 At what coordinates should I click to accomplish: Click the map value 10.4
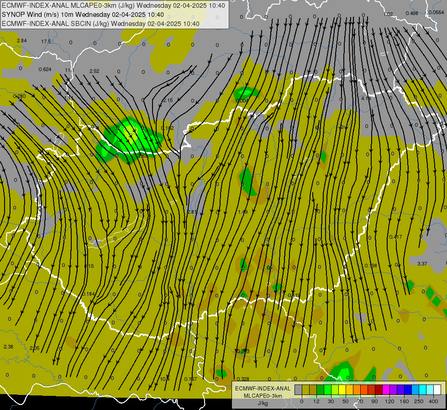tap(165, 379)
